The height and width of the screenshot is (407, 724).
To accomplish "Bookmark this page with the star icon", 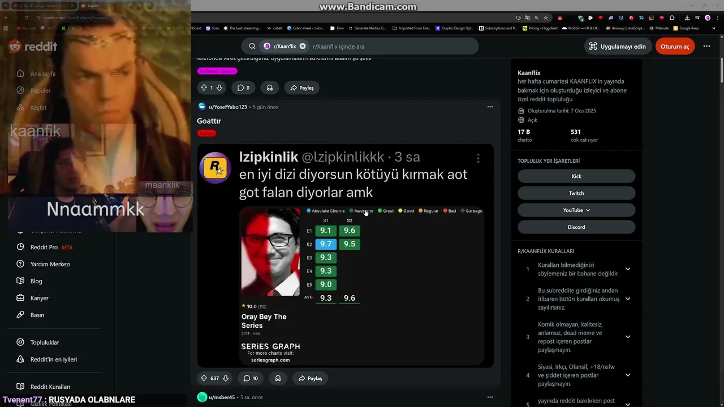I will tap(545, 18).
